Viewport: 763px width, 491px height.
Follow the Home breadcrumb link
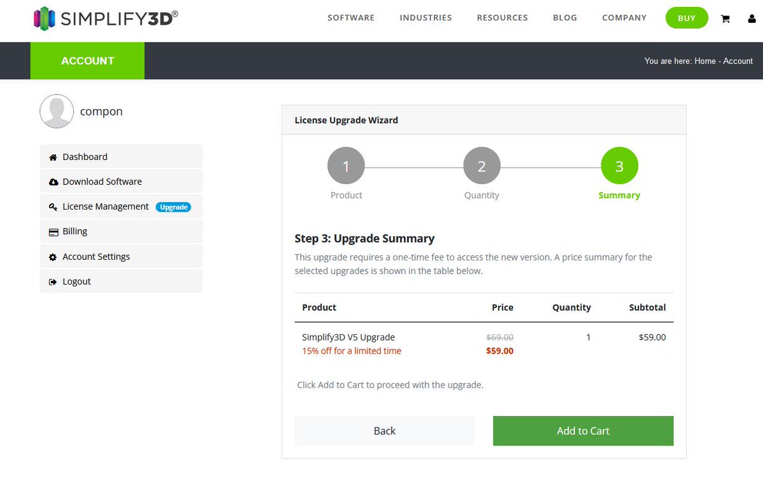point(705,61)
